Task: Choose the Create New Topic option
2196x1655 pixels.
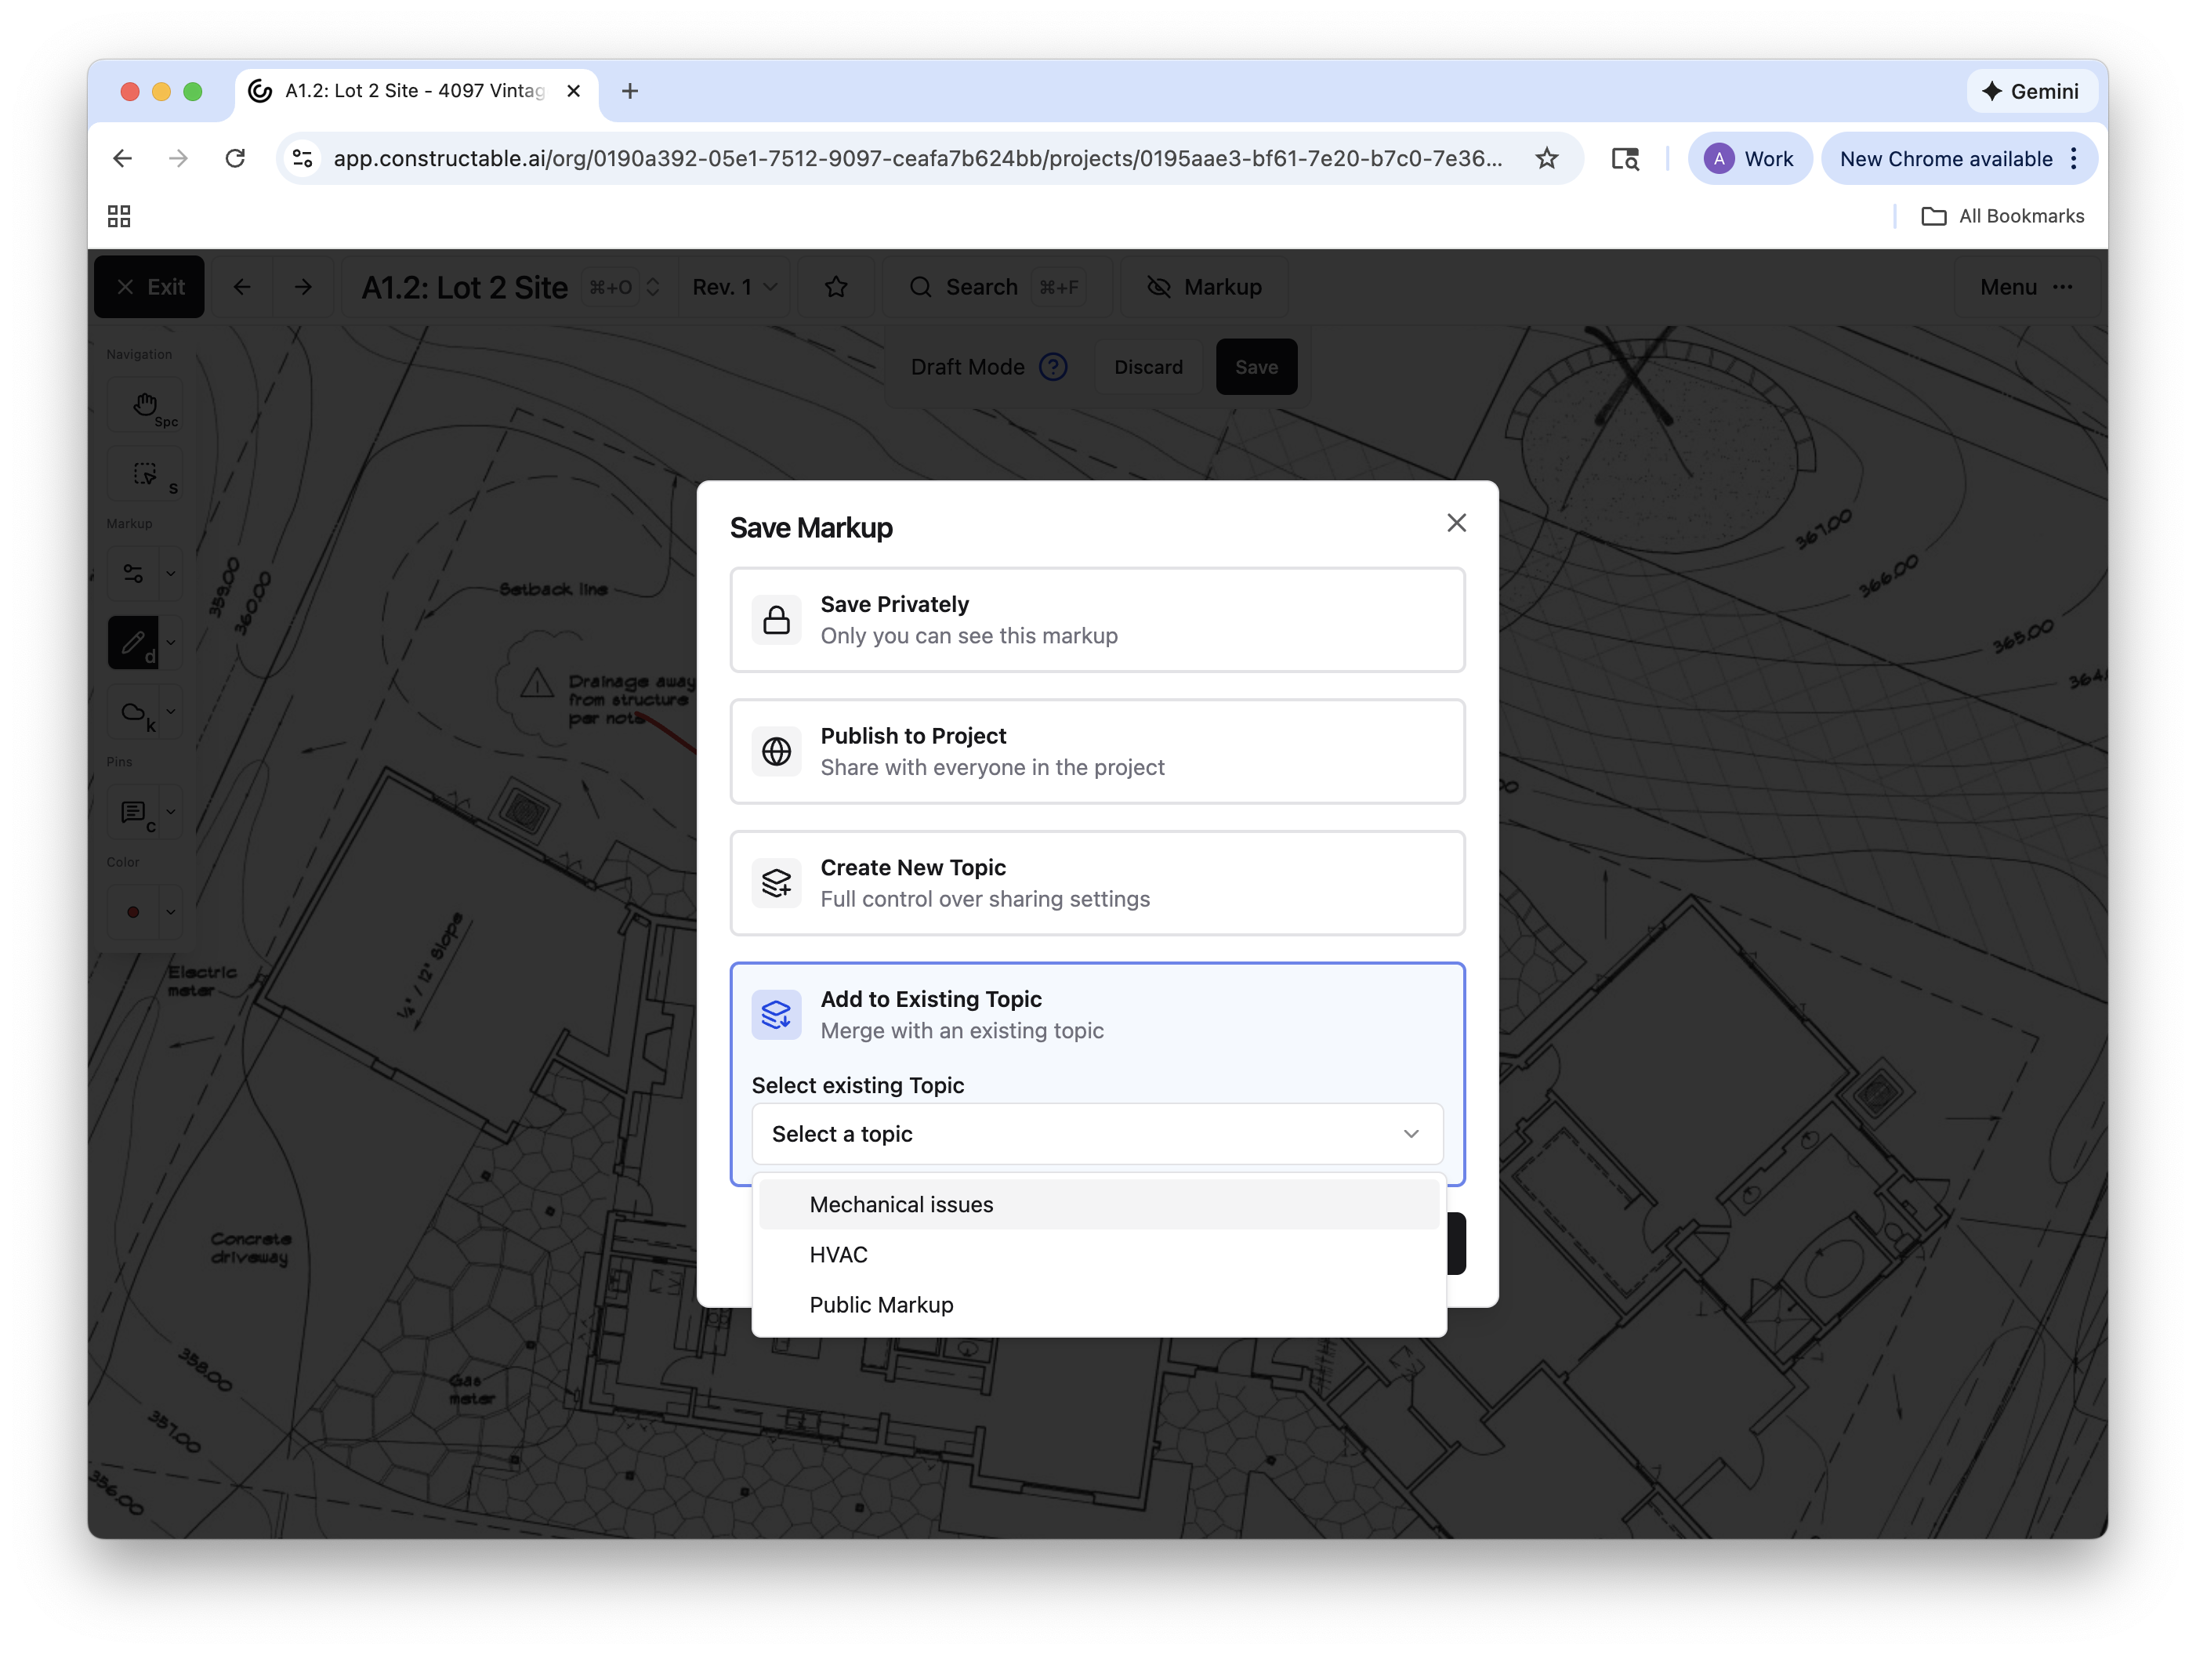Action: click(x=1097, y=884)
